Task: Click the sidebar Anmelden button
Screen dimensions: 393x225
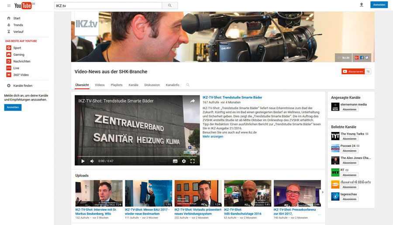Action: pyautogui.click(x=13, y=107)
